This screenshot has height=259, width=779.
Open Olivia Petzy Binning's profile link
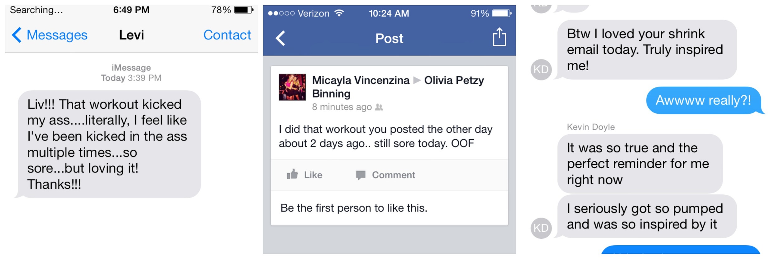(x=398, y=87)
